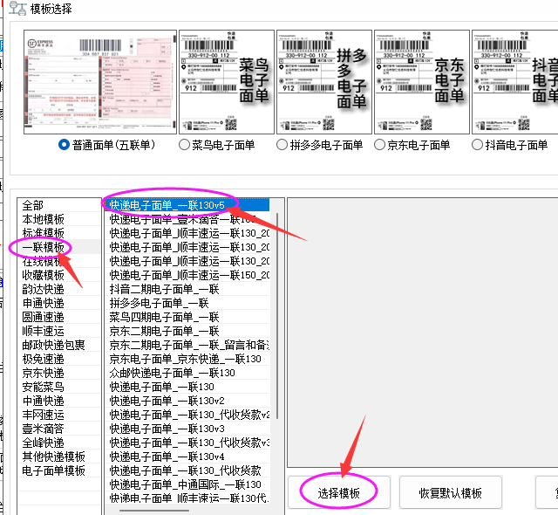The width and height of the screenshot is (558, 515).
Task: Select template 京东二期电子面单_一联
Action: point(187,331)
